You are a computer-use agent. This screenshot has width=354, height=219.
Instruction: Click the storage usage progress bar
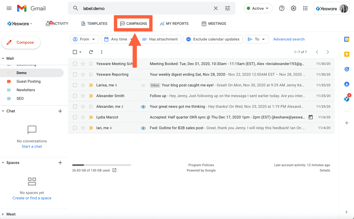tap(101, 165)
